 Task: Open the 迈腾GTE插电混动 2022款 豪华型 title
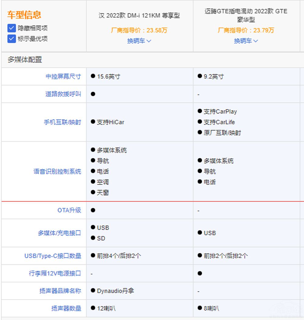(246, 15)
